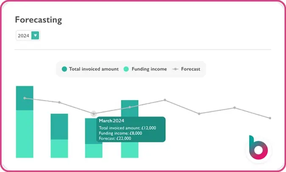This screenshot has width=286, height=172.
Task: Click the first month's light green bar segment
Action: (25, 133)
